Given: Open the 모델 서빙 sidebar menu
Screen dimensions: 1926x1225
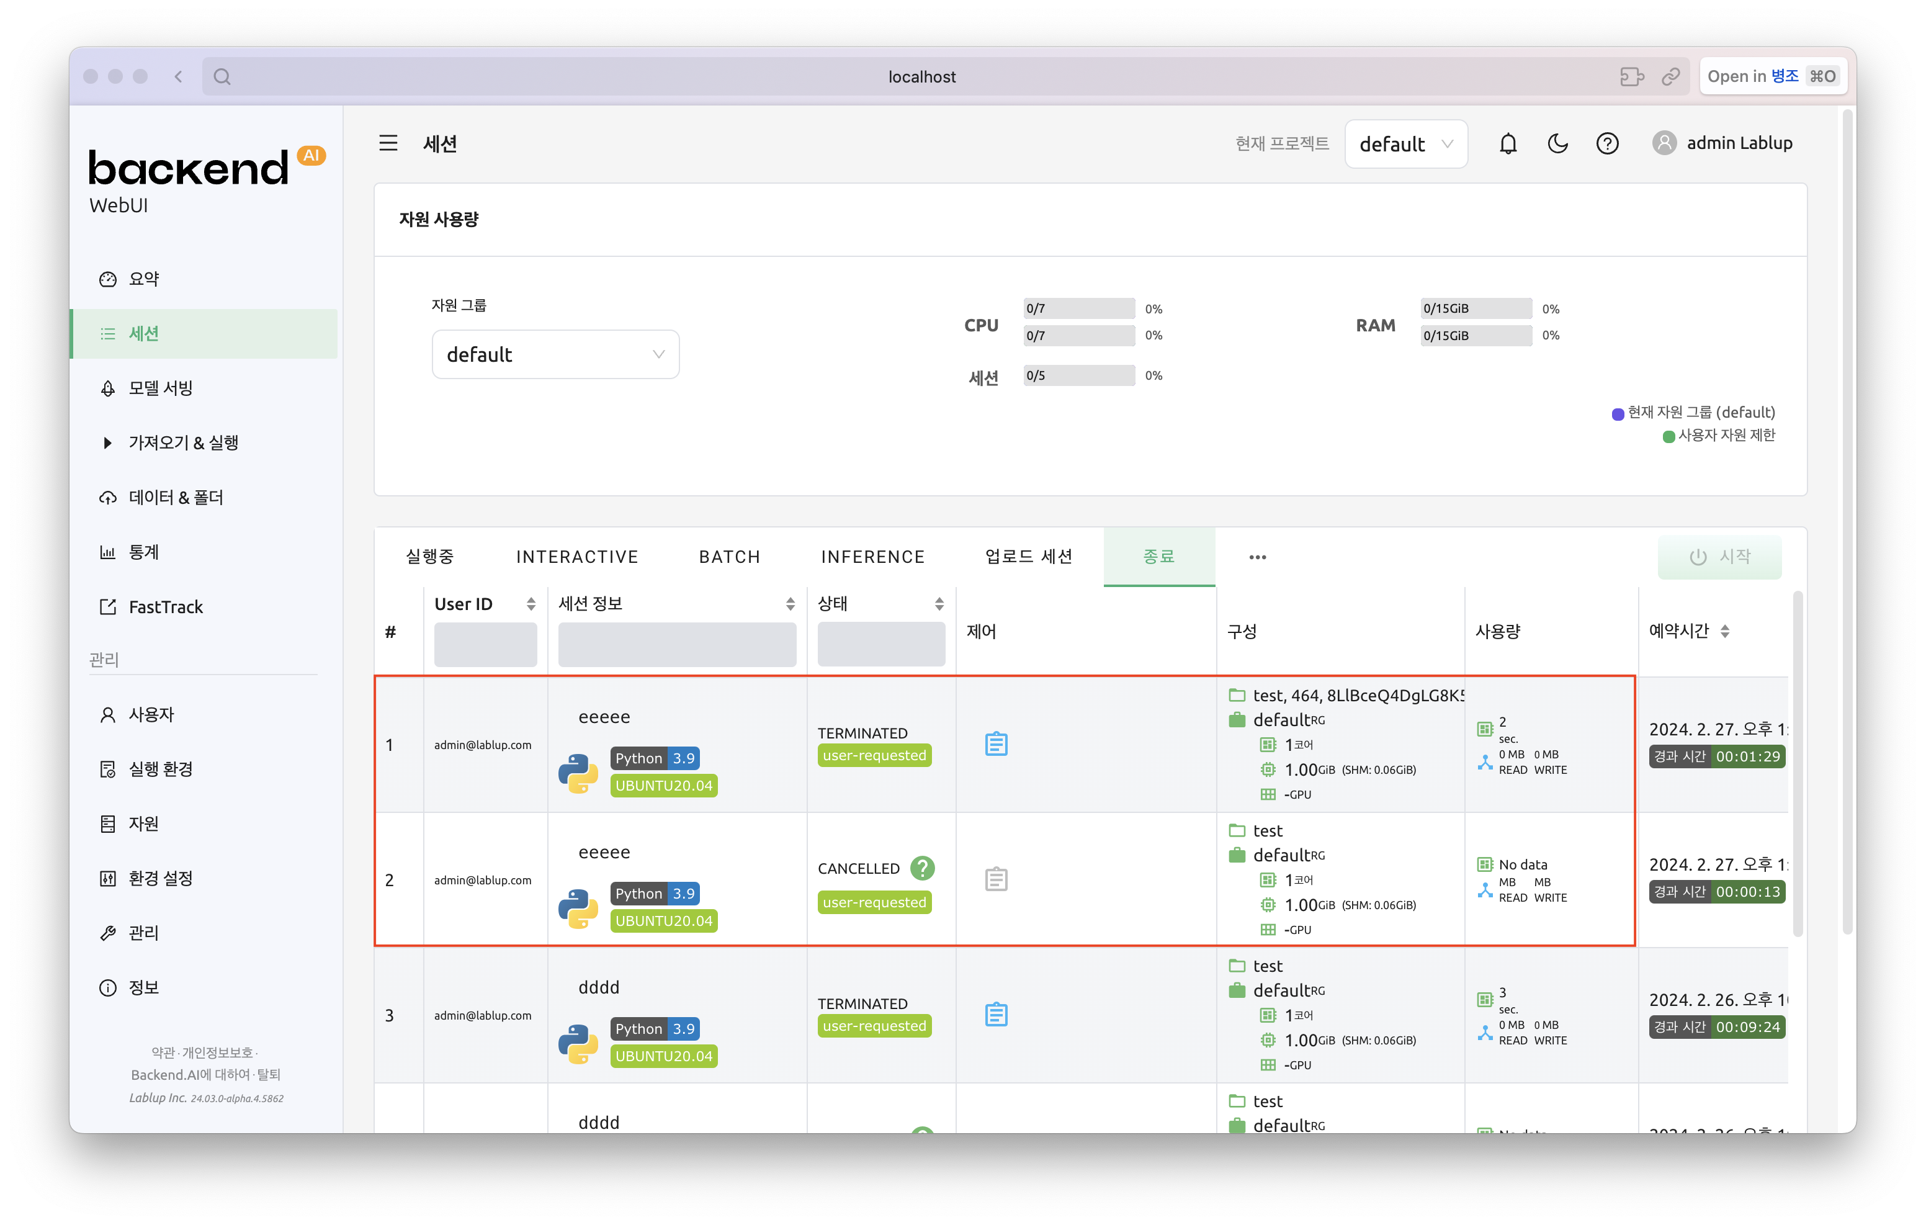Looking at the screenshot, I should [x=161, y=388].
